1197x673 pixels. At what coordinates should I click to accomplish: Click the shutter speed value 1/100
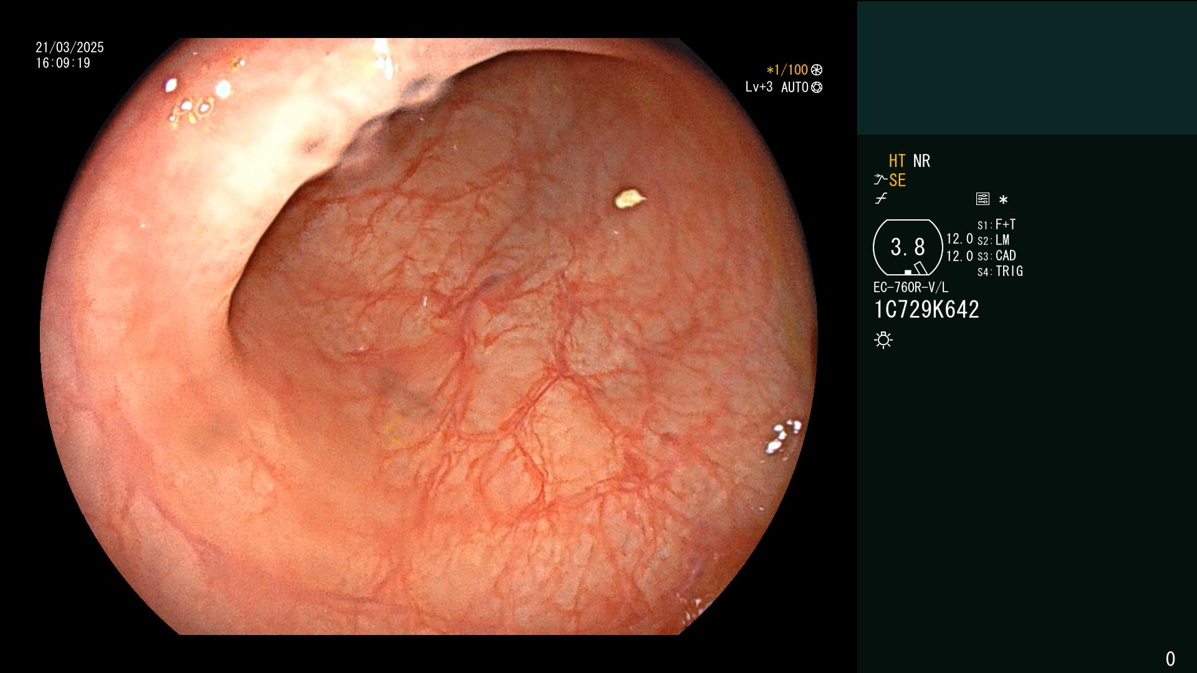point(787,70)
